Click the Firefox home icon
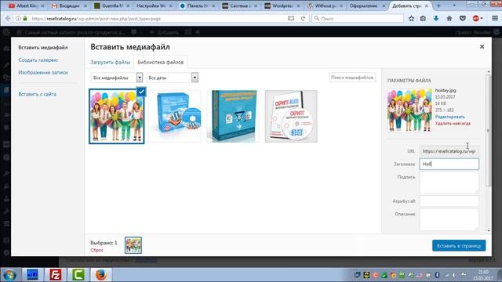The width and height of the screenshot is (502, 282). click(x=449, y=19)
